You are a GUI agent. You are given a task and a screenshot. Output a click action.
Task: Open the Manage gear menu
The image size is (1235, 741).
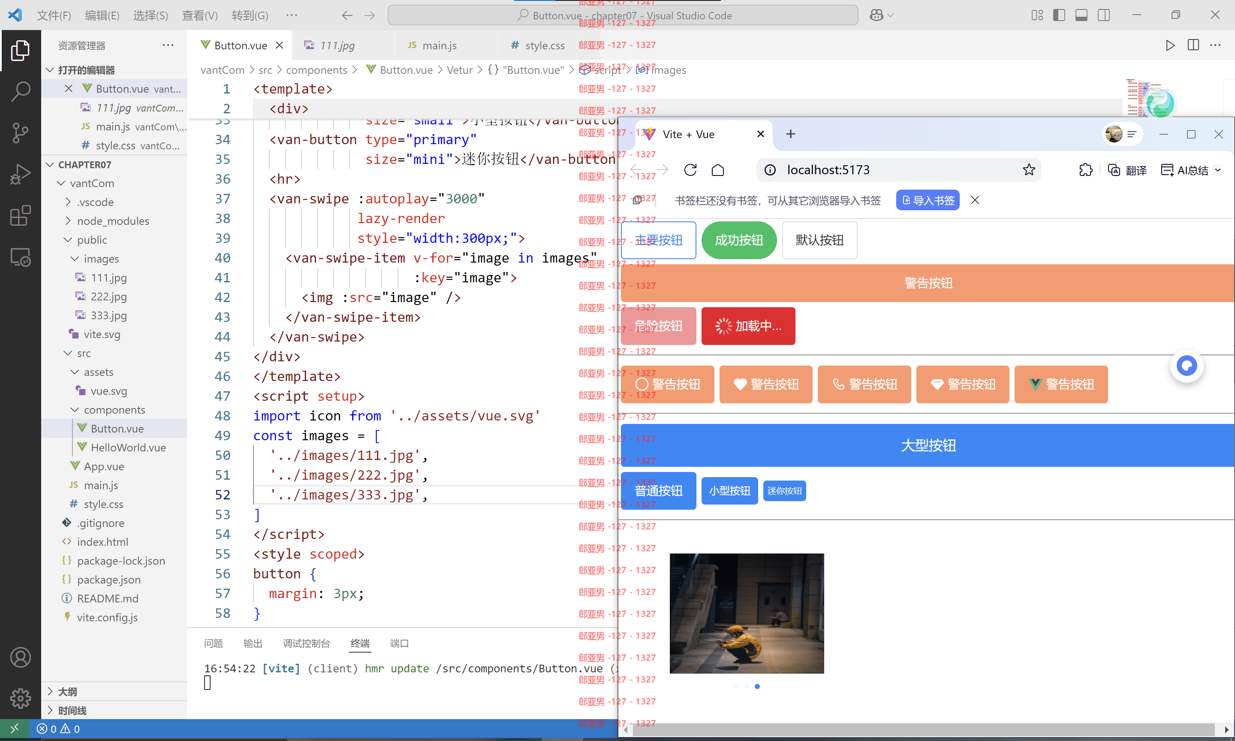tap(20, 699)
